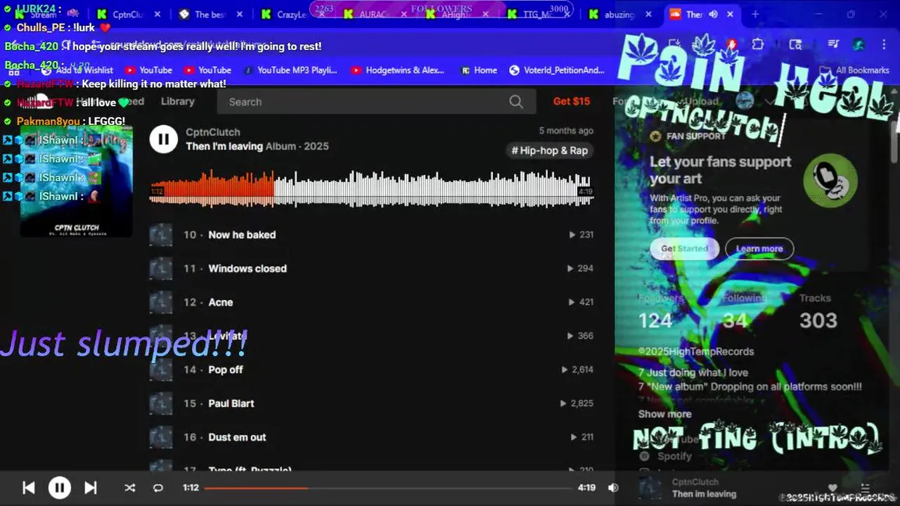The image size is (900, 506).
Task: Open browser media controls icon
Action: (833, 44)
